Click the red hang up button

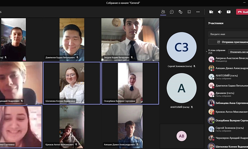(x=242, y=12)
